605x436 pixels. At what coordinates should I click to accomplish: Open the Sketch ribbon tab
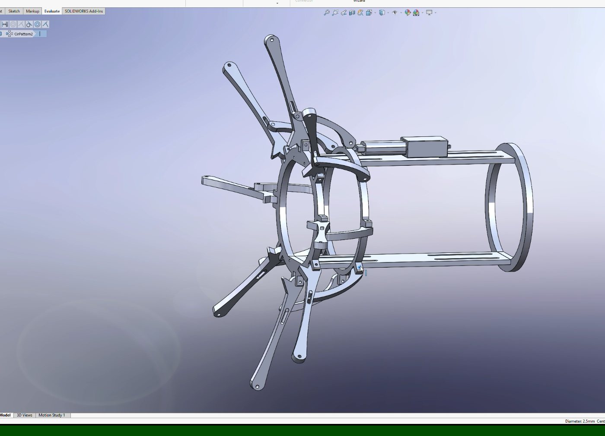pyautogui.click(x=14, y=11)
